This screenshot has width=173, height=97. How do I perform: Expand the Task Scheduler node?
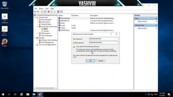(37, 20)
